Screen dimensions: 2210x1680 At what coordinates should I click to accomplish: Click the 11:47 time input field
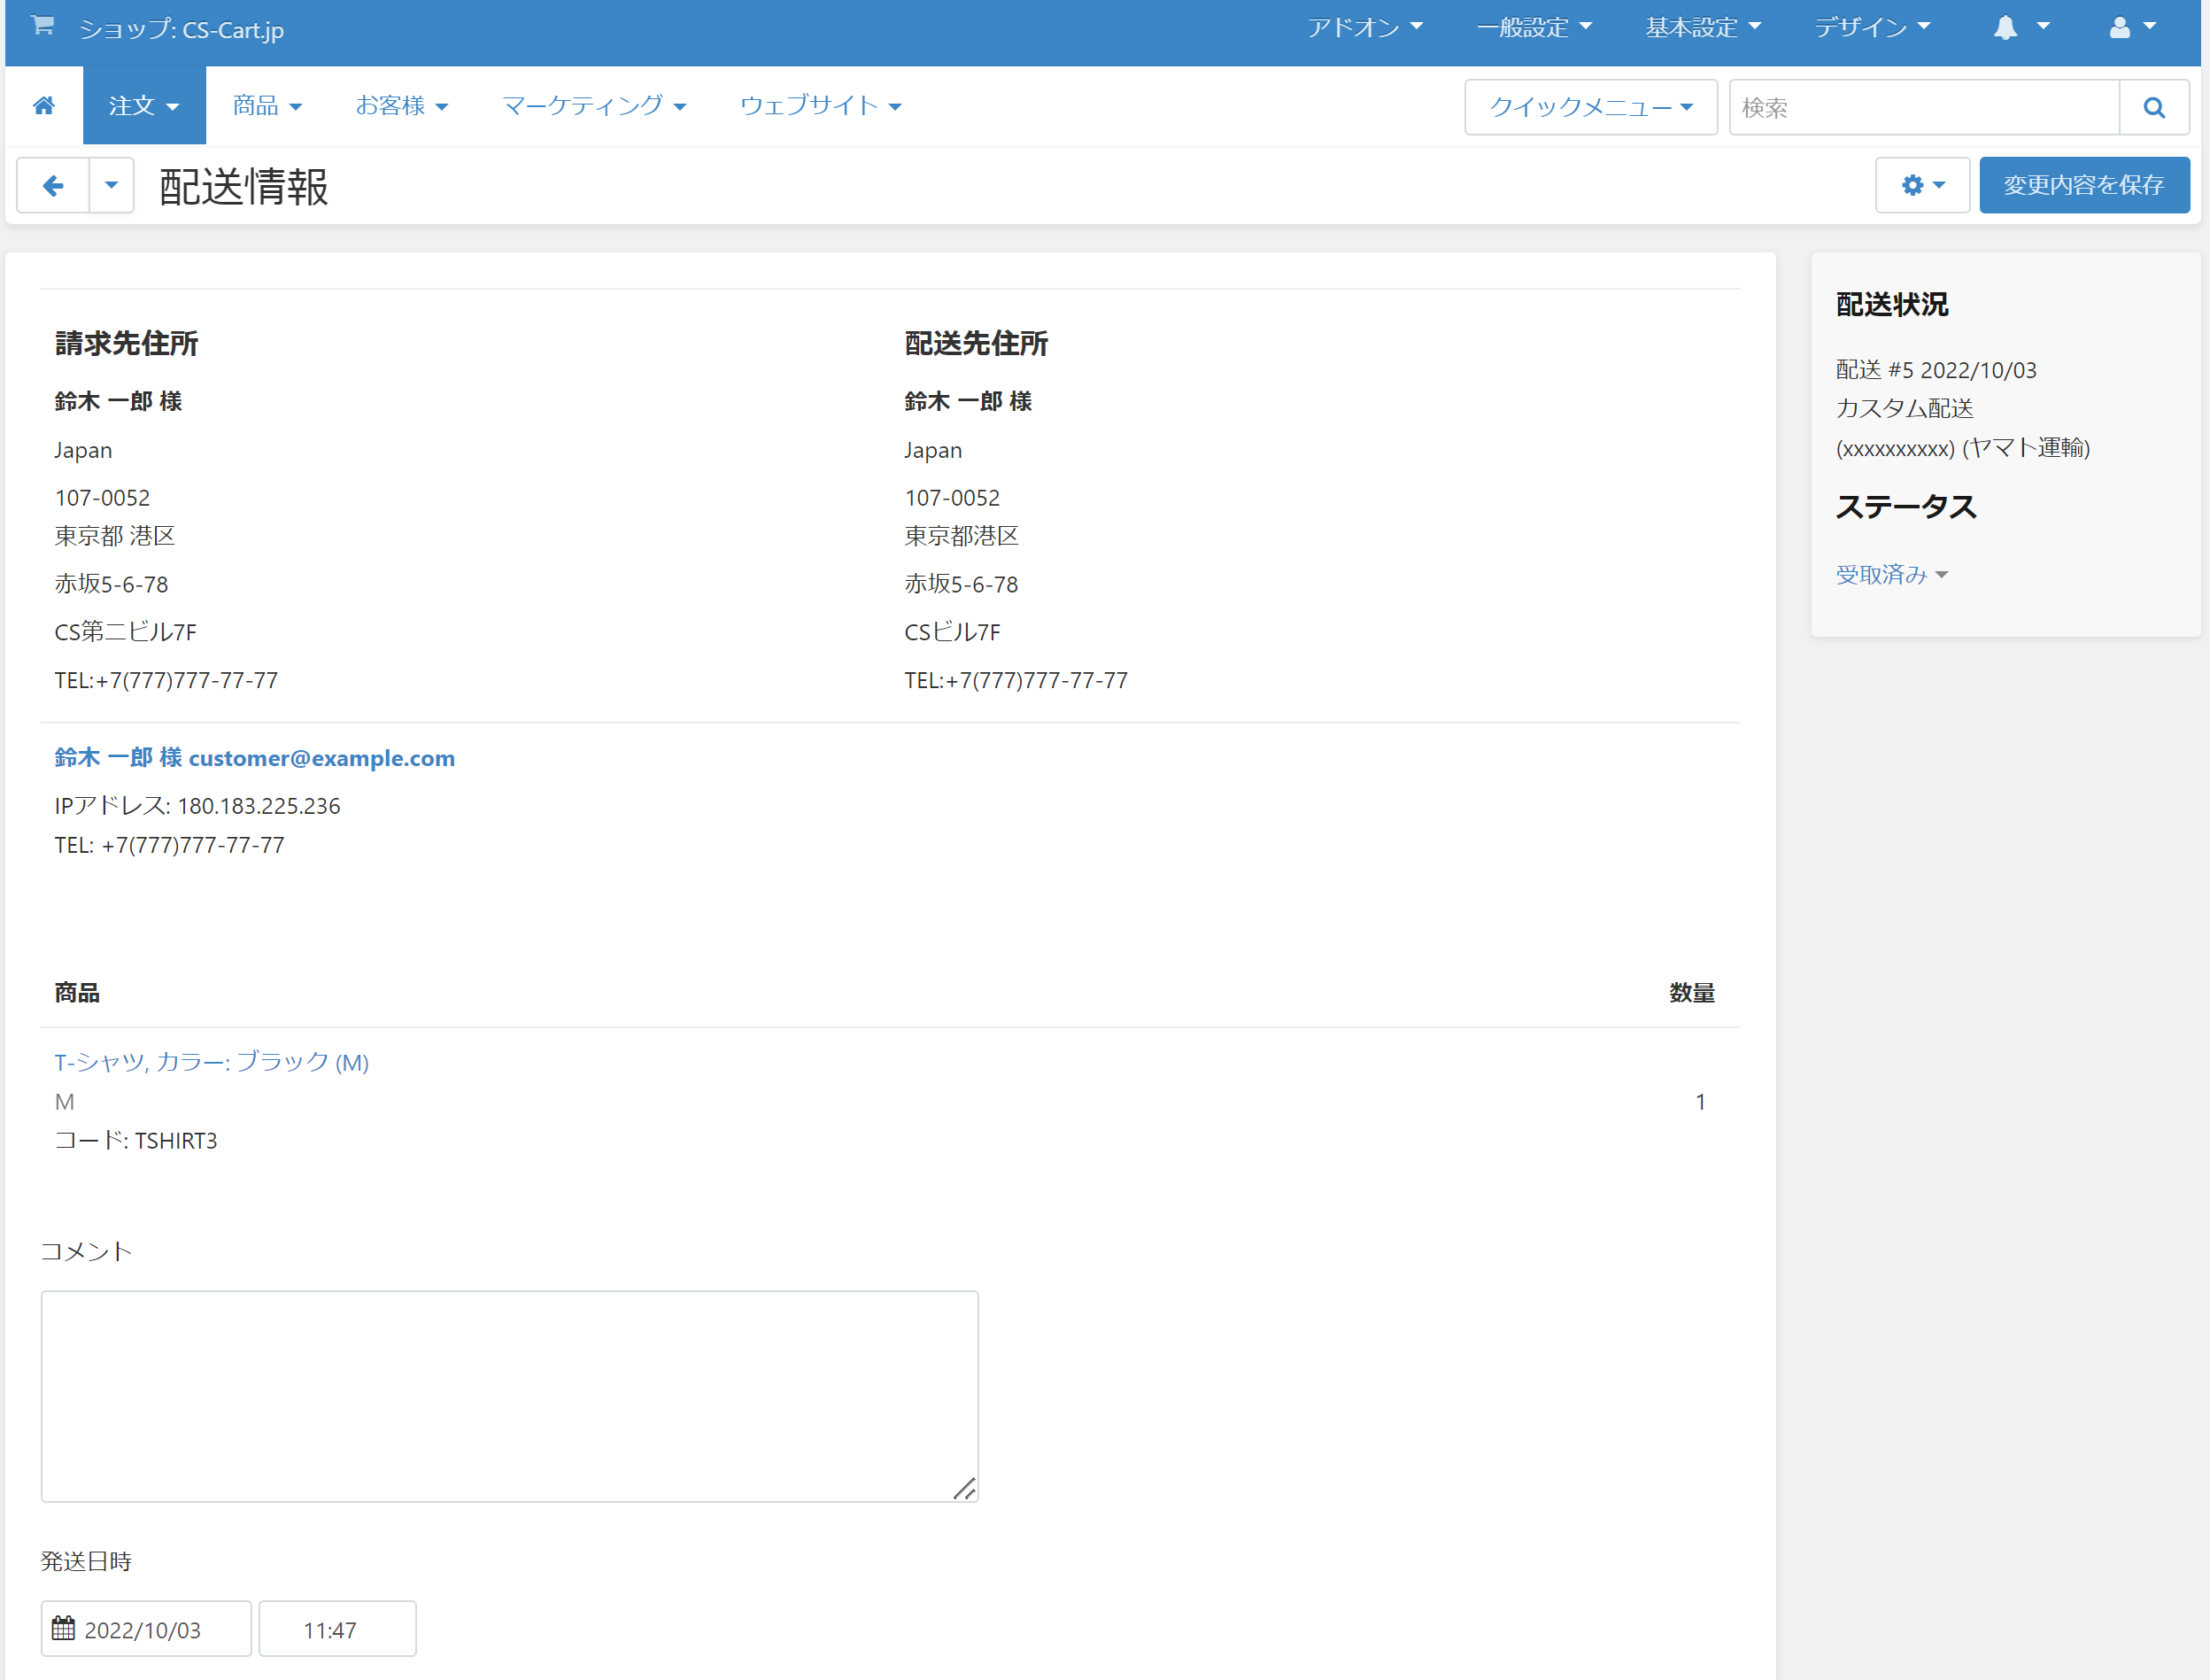336,1629
